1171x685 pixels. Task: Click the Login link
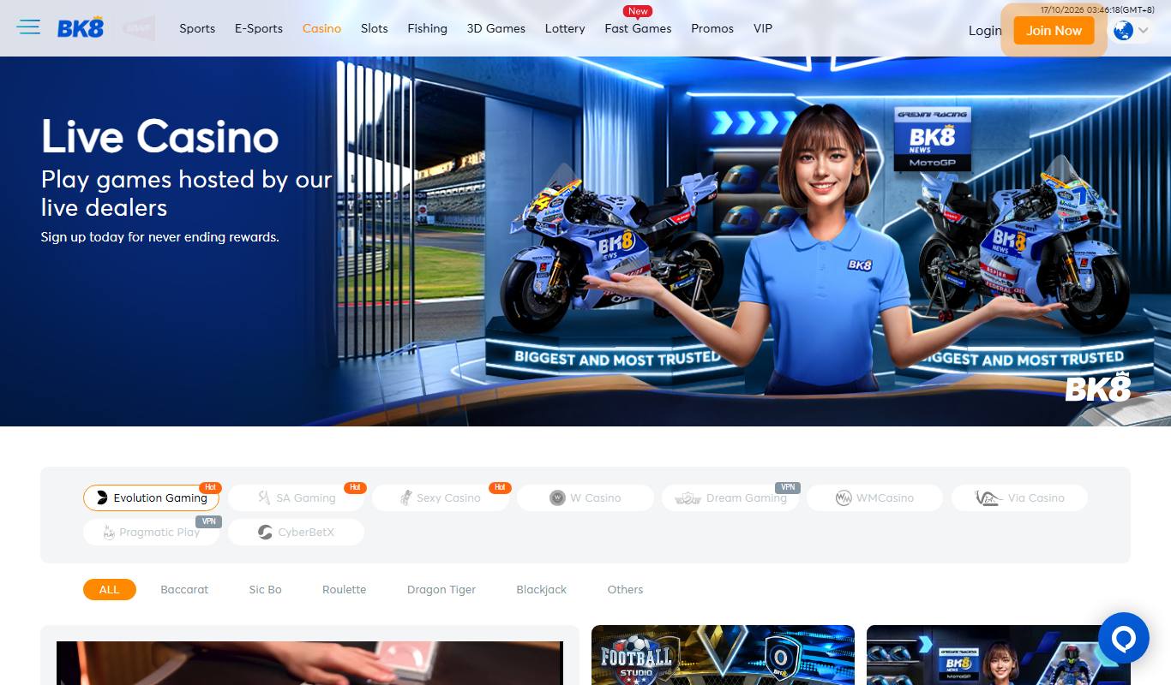coord(985,31)
